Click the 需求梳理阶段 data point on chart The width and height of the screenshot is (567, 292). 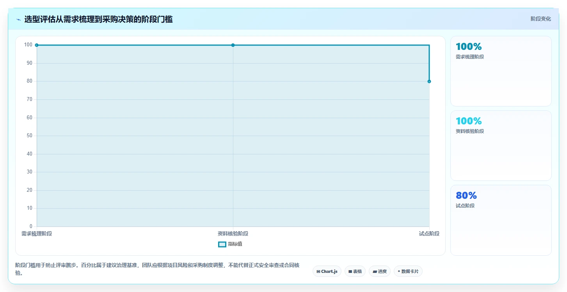tap(37, 45)
